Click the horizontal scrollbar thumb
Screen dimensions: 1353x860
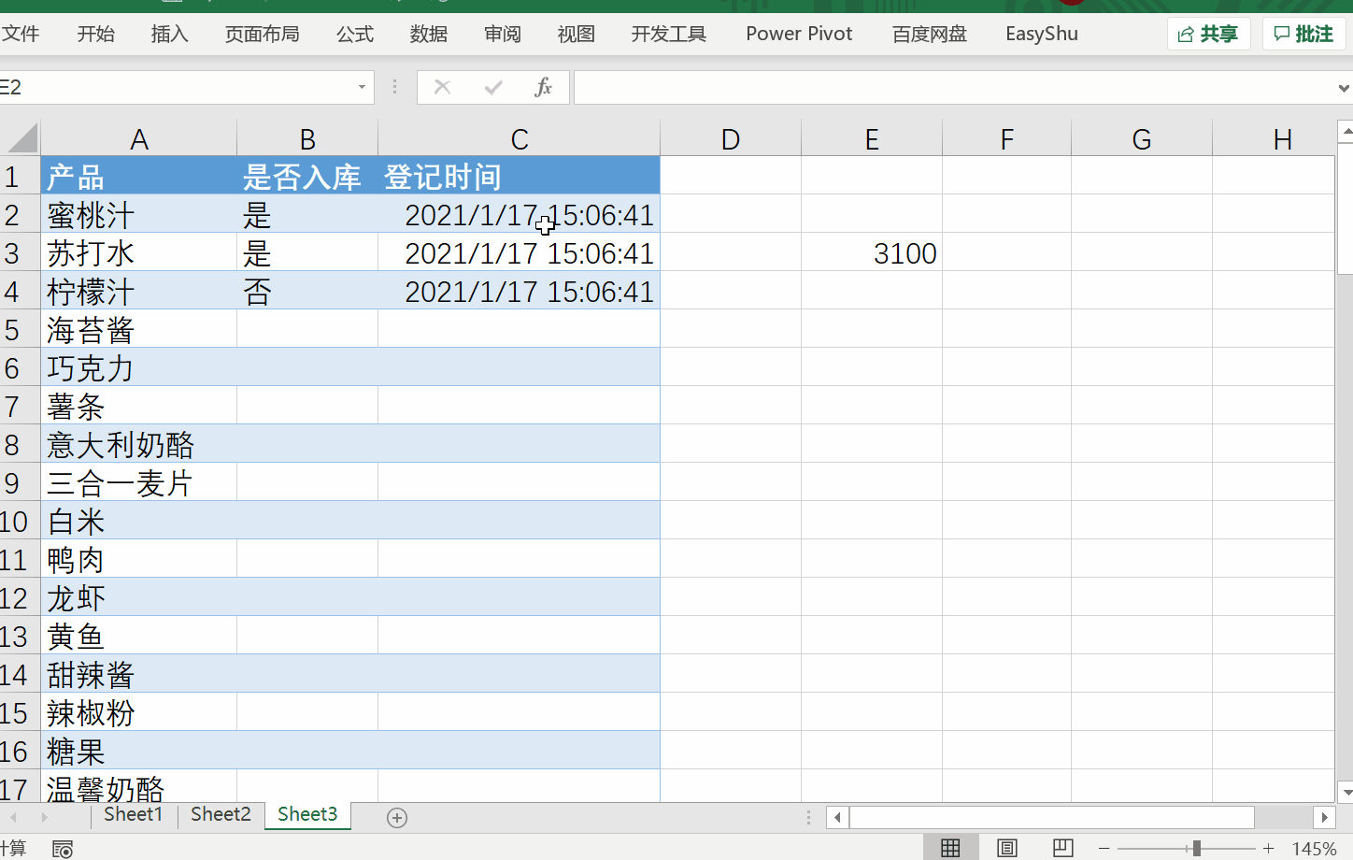(x=1051, y=818)
